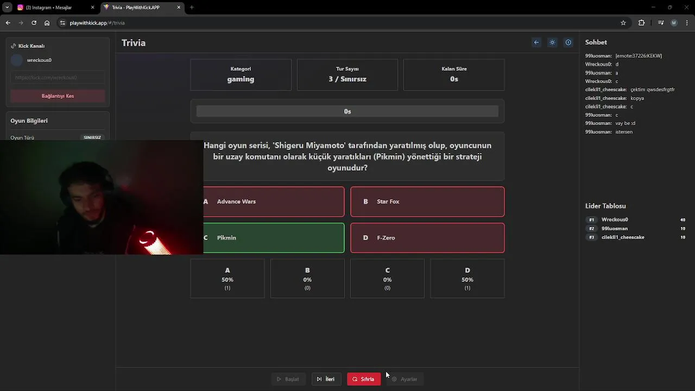Open the help question-mark icon
The width and height of the screenshot is (695, 391).
[568, 42]
